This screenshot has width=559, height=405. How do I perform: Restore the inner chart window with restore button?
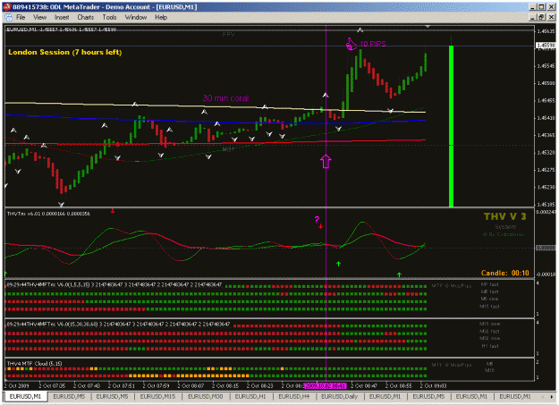541,17
